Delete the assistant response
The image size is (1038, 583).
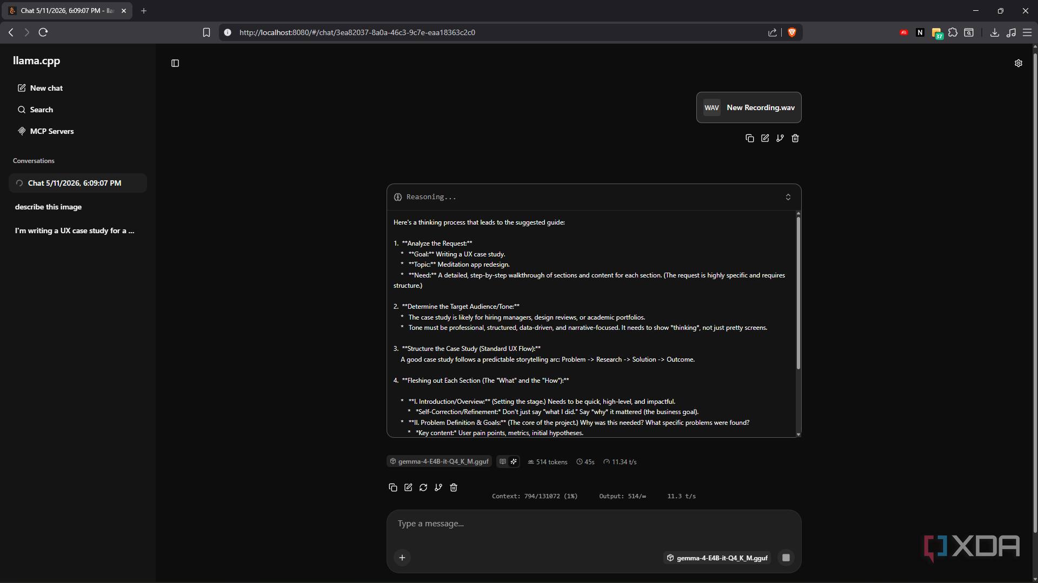(454, 487)
